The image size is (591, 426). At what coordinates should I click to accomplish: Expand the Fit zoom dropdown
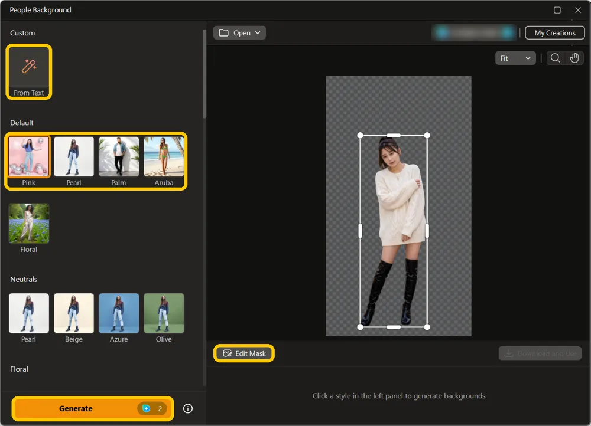pos(515,58)
